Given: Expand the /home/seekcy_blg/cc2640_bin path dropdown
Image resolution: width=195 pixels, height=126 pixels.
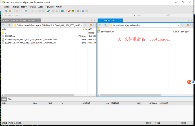Looking at the screenshot, I should pos(179,25).
